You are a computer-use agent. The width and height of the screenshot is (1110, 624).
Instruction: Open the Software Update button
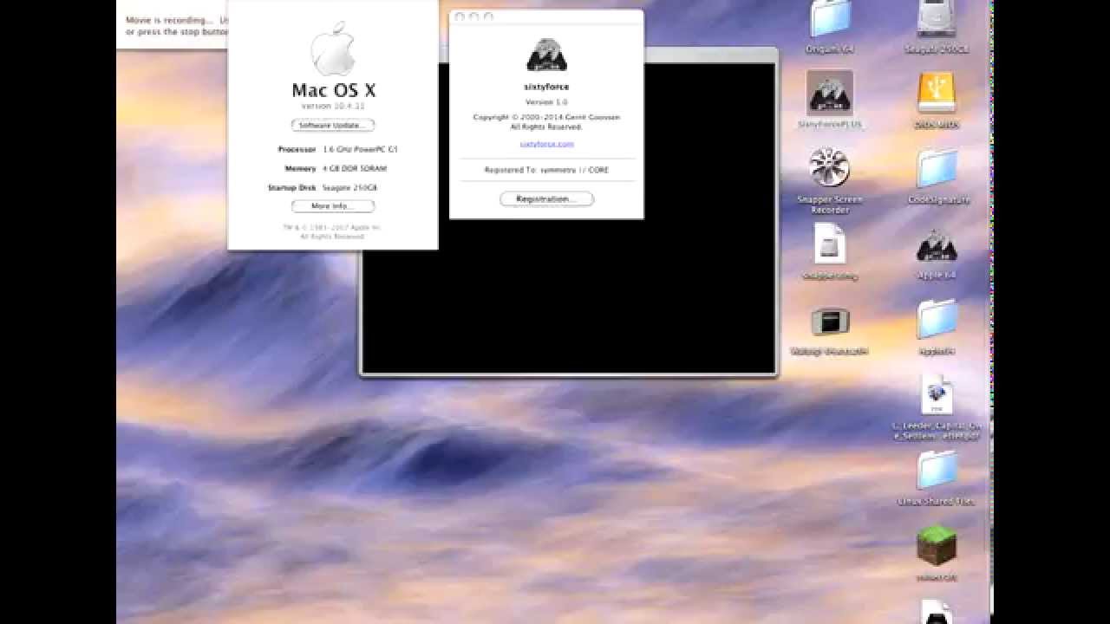333,126
